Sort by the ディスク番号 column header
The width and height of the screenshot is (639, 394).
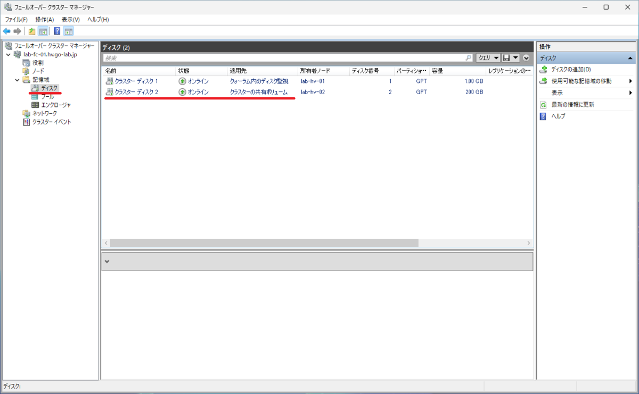(x=372, y=71)
